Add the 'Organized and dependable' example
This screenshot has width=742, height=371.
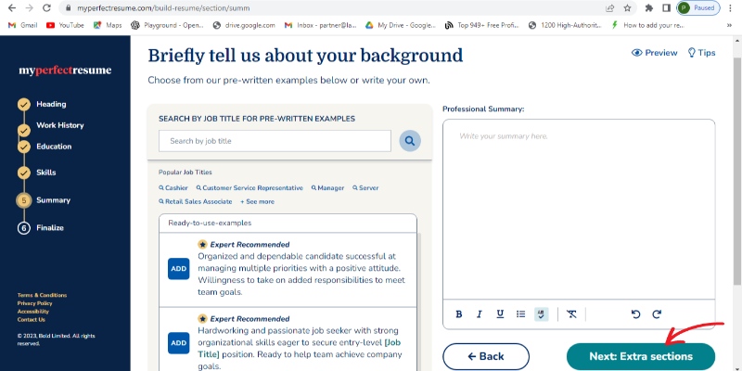pos(178,269)
